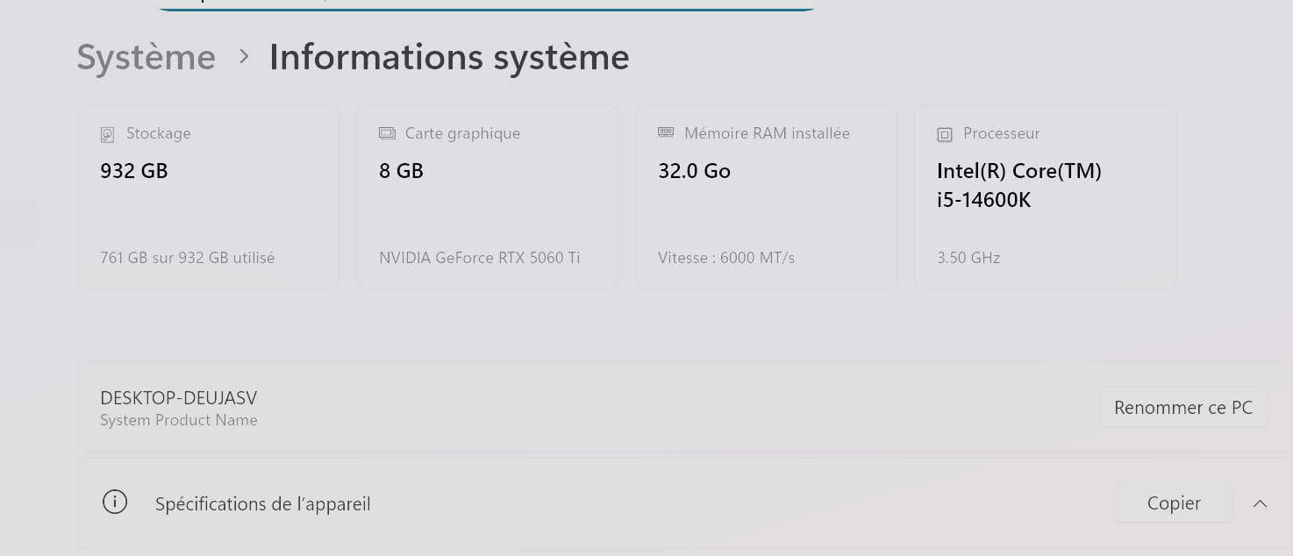This screenshot has height=556, width=1293.
Task: Collapse the Spécifications de l'appareil section chevron
Action: [1260, 503]
